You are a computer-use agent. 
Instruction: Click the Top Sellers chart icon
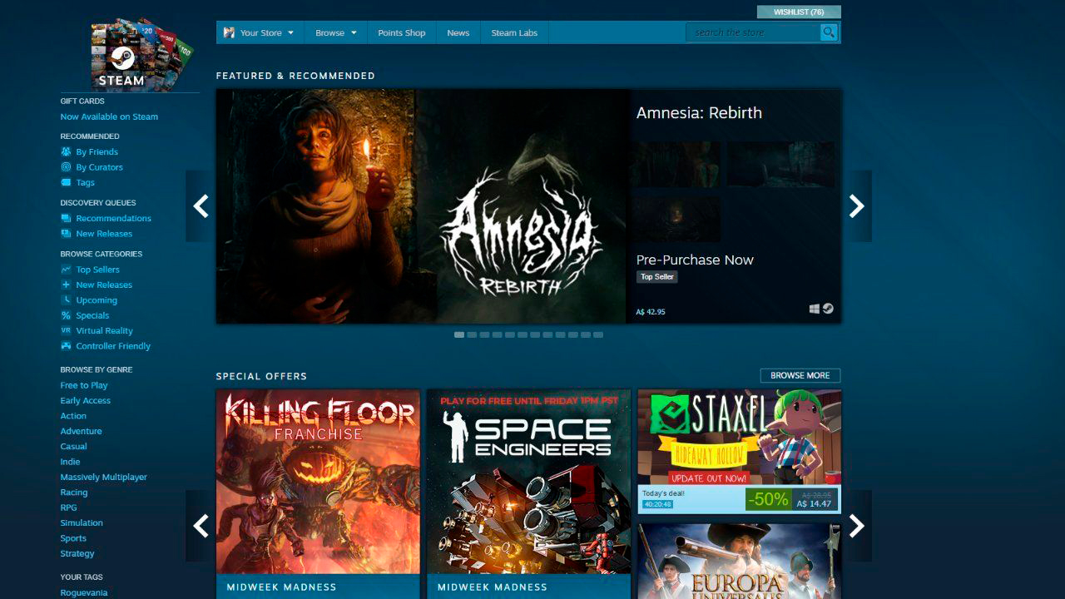pyautogui.click(x=67, y=270)
